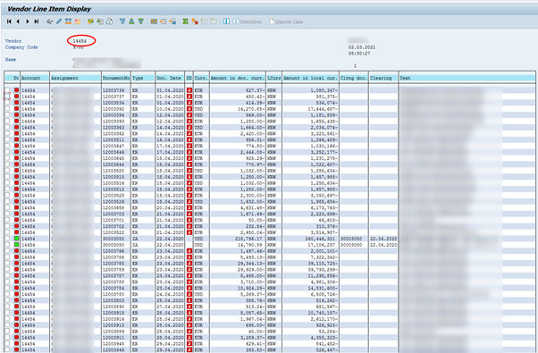Screen dimensions: 538x353
Task: Click the Curr. column header
Action: click(x=201, y=78)
